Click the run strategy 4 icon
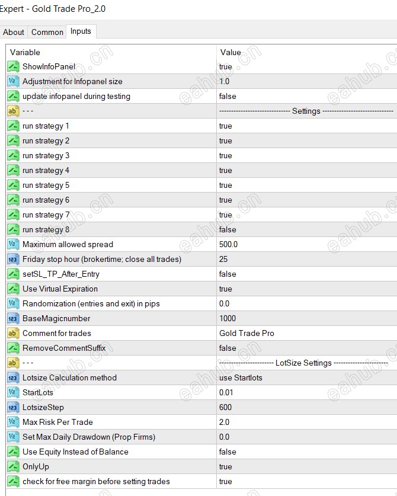 tap(13, 171)
